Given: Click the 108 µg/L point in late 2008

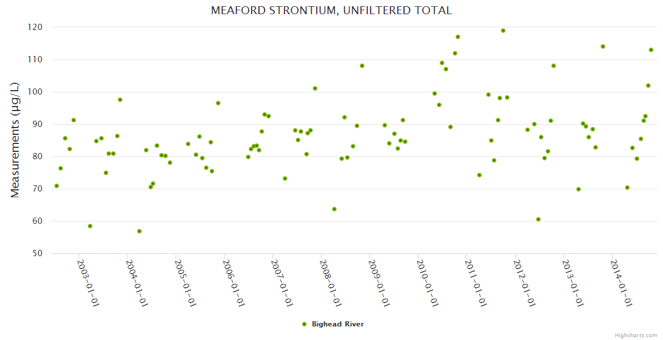Looking at the screenshot, I should coord(362,66).
